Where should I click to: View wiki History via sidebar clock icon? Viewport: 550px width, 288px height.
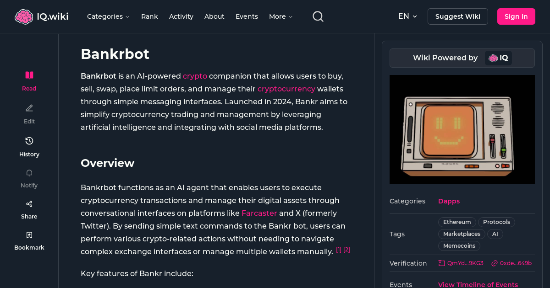[29, 141]
